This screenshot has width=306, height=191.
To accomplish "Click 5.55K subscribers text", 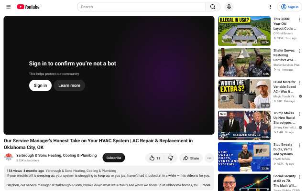I will click(28, 160).
